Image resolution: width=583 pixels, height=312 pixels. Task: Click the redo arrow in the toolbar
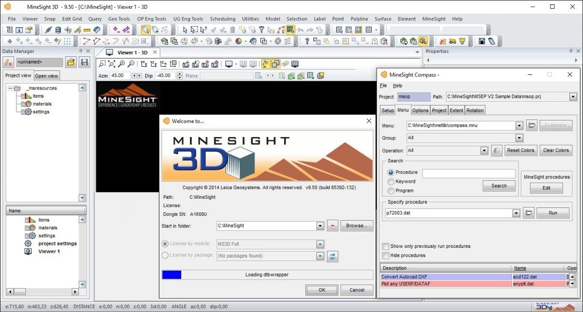[x=309, y=30]
